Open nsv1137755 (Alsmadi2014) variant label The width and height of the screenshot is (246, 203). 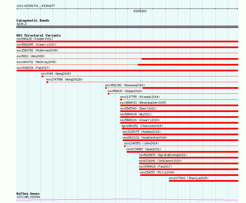[140, 97]
